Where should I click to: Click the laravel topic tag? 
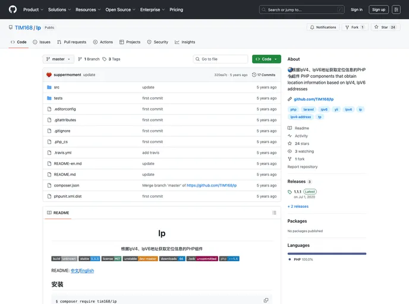tap(309, 109)
